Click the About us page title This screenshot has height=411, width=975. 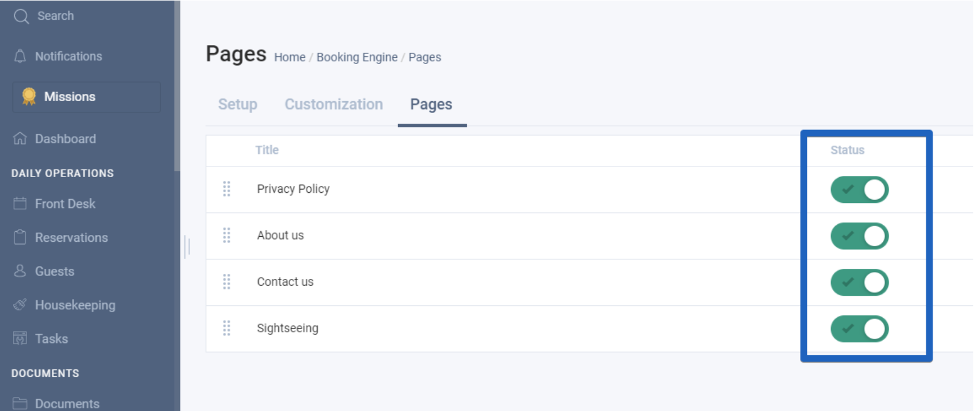280,235
